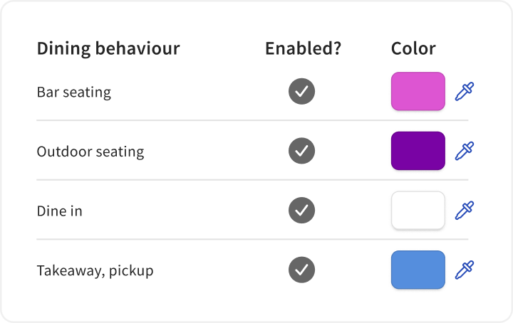513x323 pixels.
Task: Click the Enabled? column header
Action: pyautogui.click(x=303, y=49)
